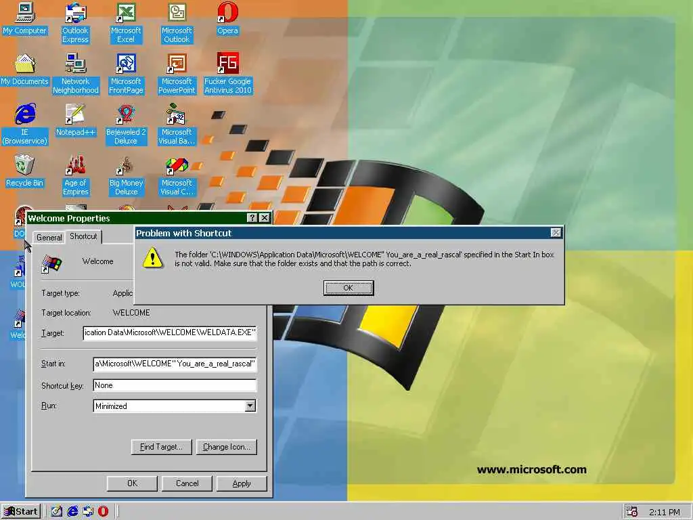Open Network Neighborhood icon
The height and width of the screenshot is (520, 693).
pyautogui.click(x=76, y=73)
